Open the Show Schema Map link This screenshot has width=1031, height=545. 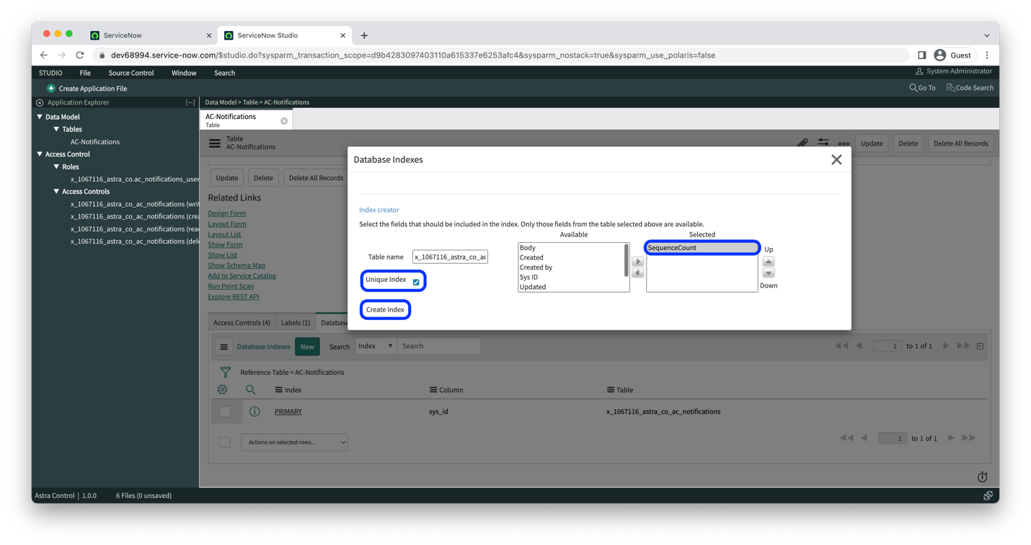coord(236,265)
